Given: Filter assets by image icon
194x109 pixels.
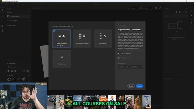Looking at the screenshot, I should point(12,71).
